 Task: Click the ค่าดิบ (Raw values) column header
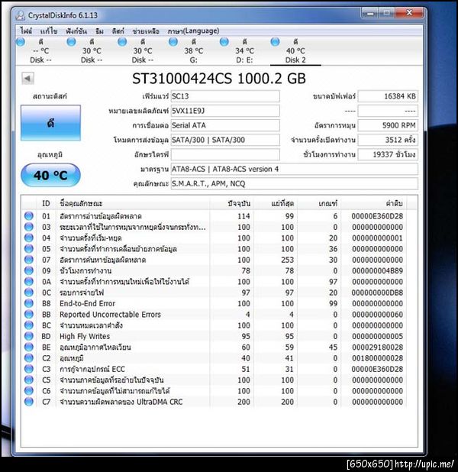[374, 203]
